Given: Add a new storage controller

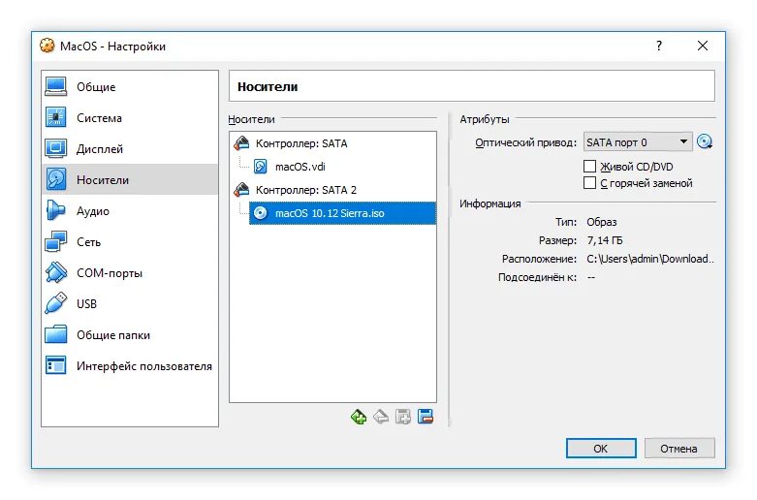Looking at the screenshot, I should coord(403,416).
